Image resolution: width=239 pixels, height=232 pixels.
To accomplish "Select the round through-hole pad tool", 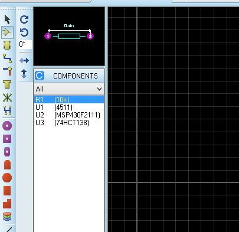I will pos(7,126).
